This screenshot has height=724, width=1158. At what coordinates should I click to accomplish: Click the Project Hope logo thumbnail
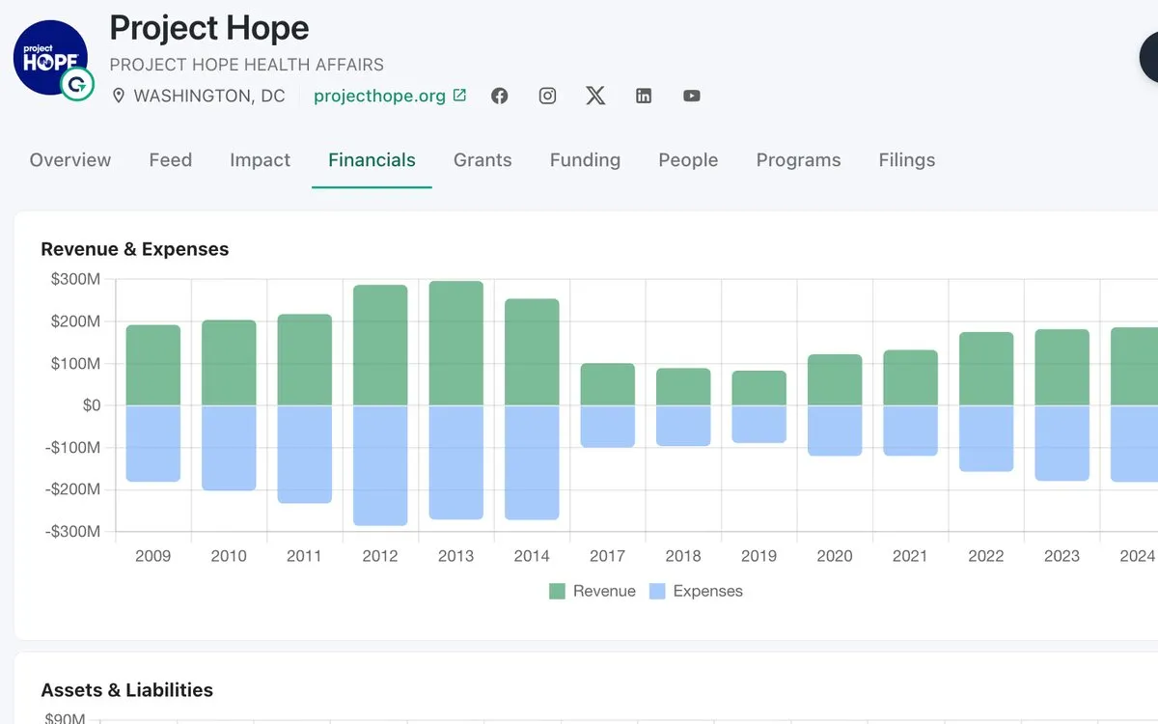point(50,58)
